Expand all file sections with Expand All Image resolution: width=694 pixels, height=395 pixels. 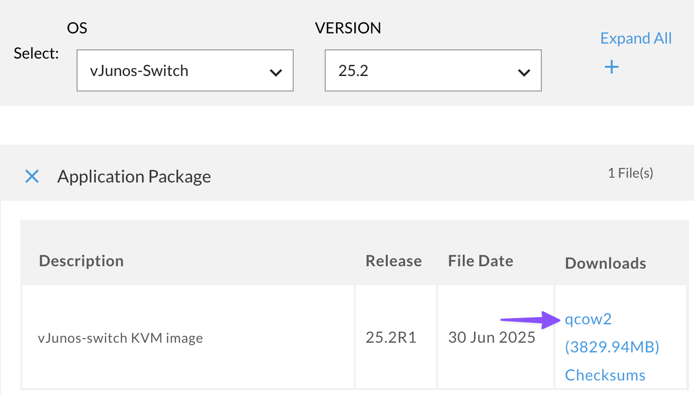pyautogui.click(x=636, y=38)
